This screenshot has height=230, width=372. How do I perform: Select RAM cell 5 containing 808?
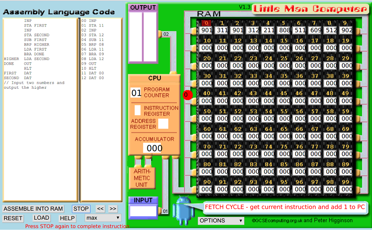point(284,30)
